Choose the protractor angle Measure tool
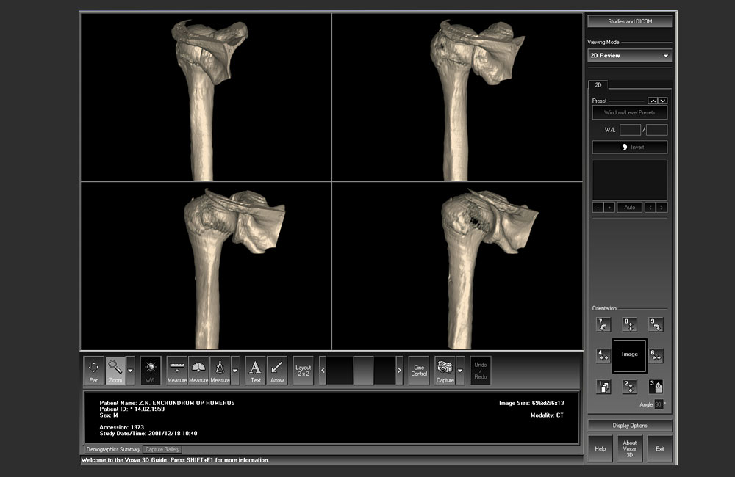Viewport: 735px width, 477px height. coord(198,371)
